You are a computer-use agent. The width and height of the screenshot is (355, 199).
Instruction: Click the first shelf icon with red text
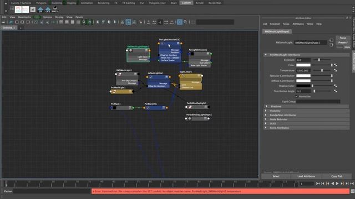pos(18,9)
